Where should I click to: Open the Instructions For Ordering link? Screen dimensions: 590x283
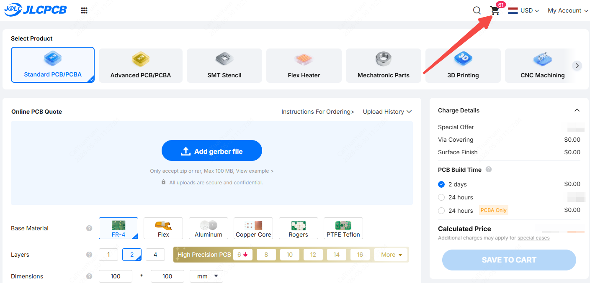[x=318, y=112]
